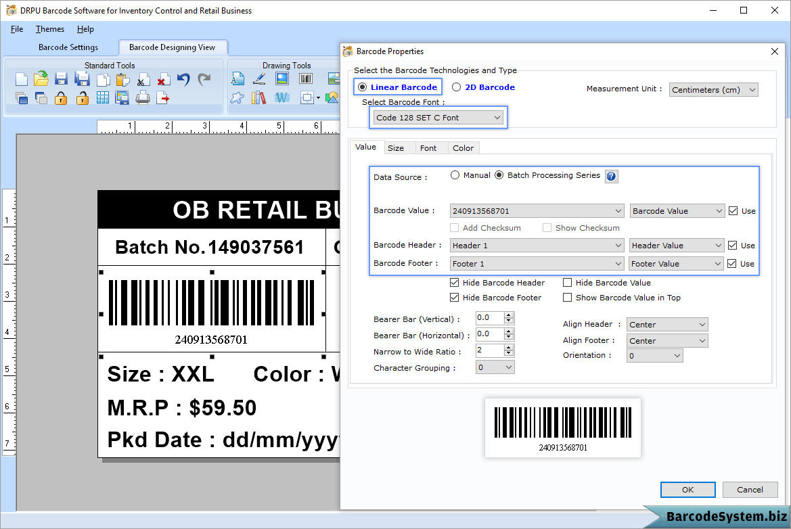Open Align Header dropdown
The height and width of the screenshot is (529, 791).
(667, 324)
